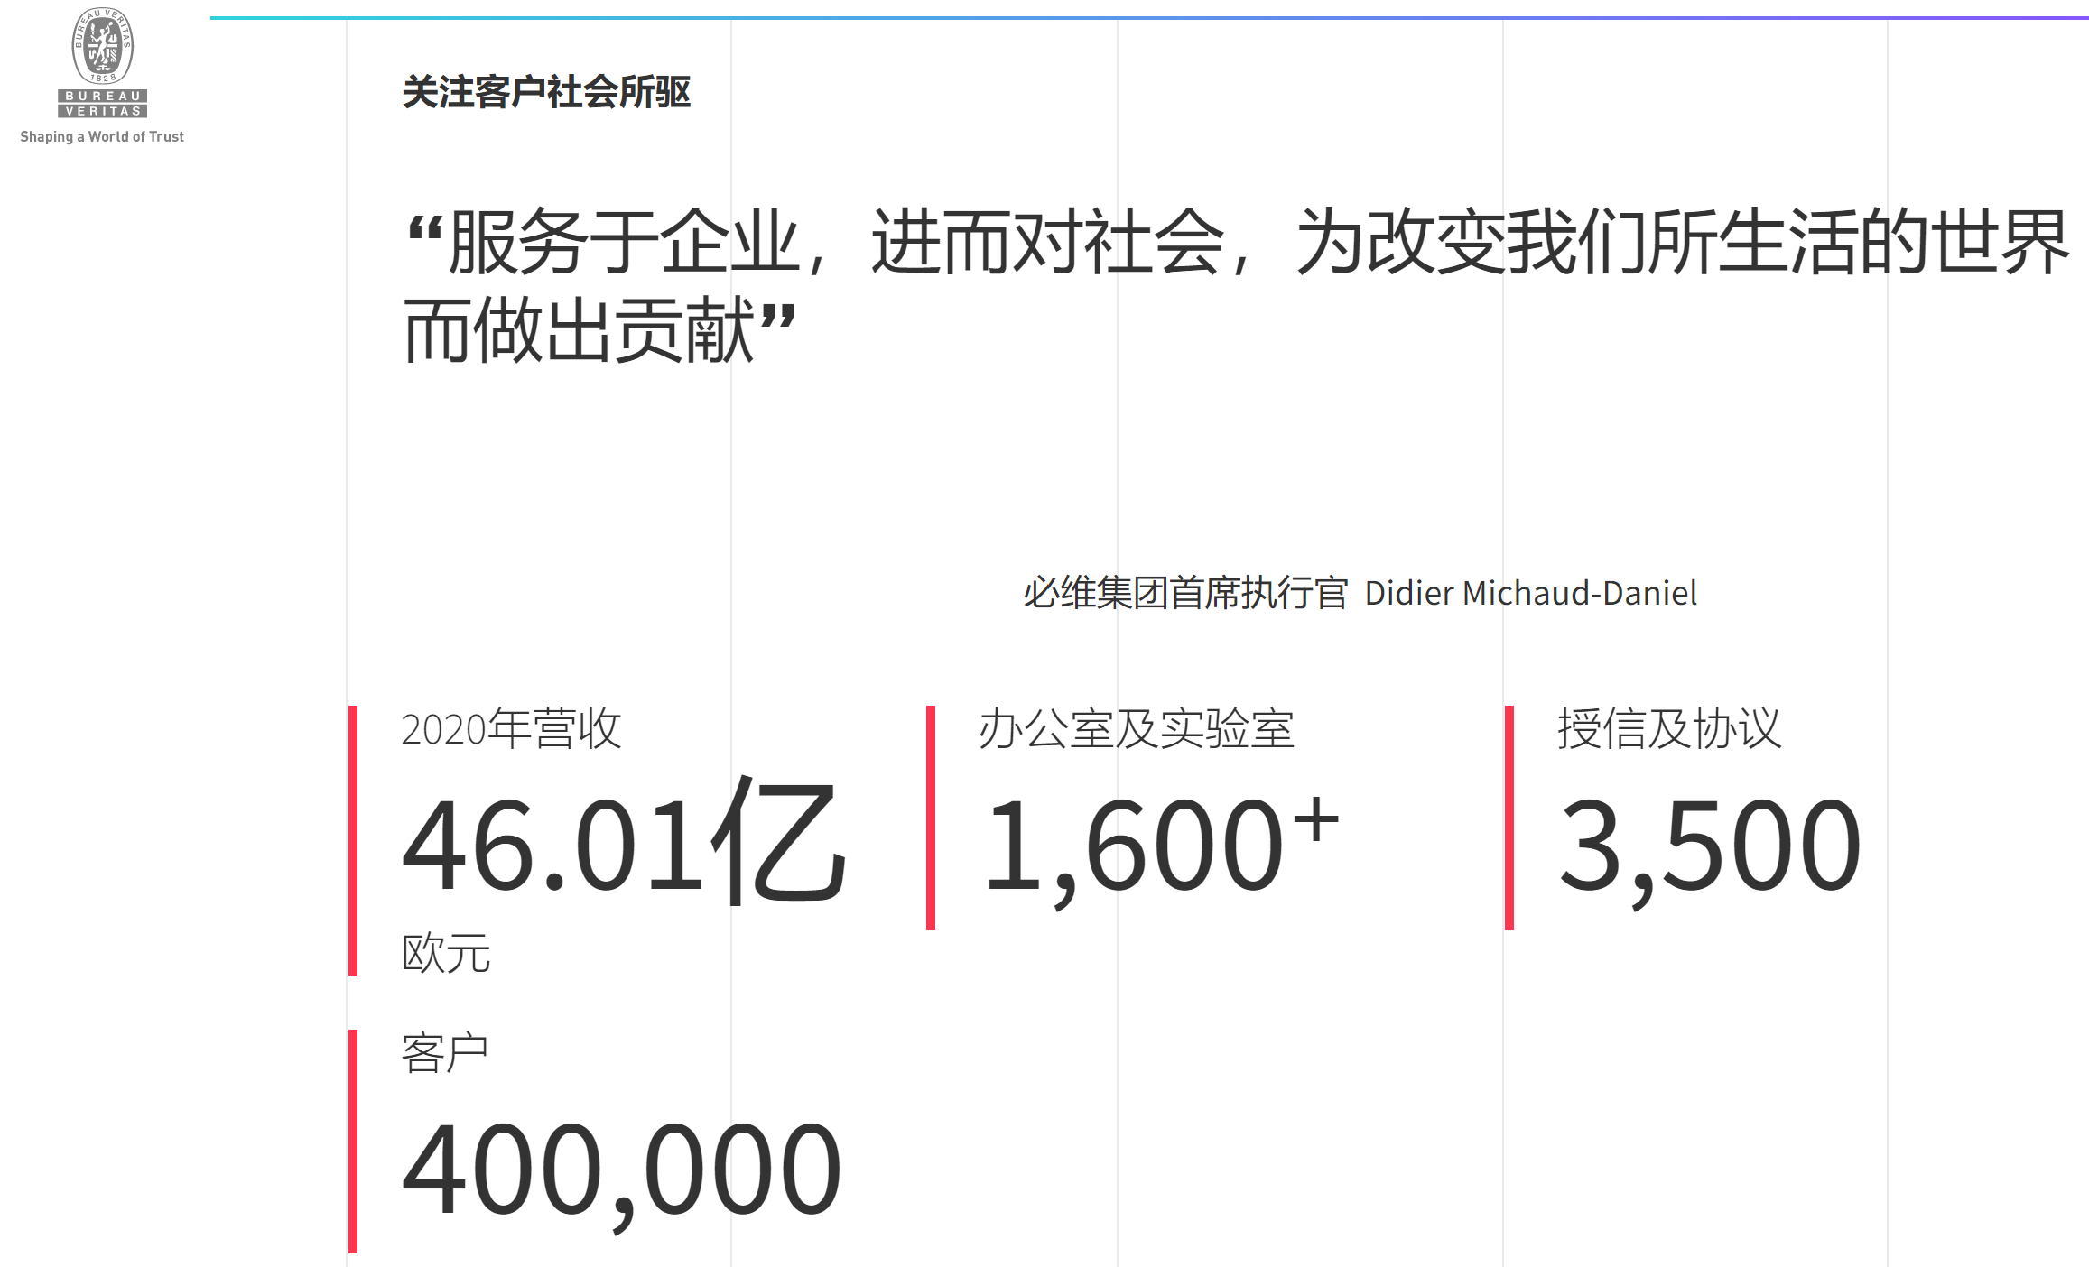Click the 客户 label

445,1052
